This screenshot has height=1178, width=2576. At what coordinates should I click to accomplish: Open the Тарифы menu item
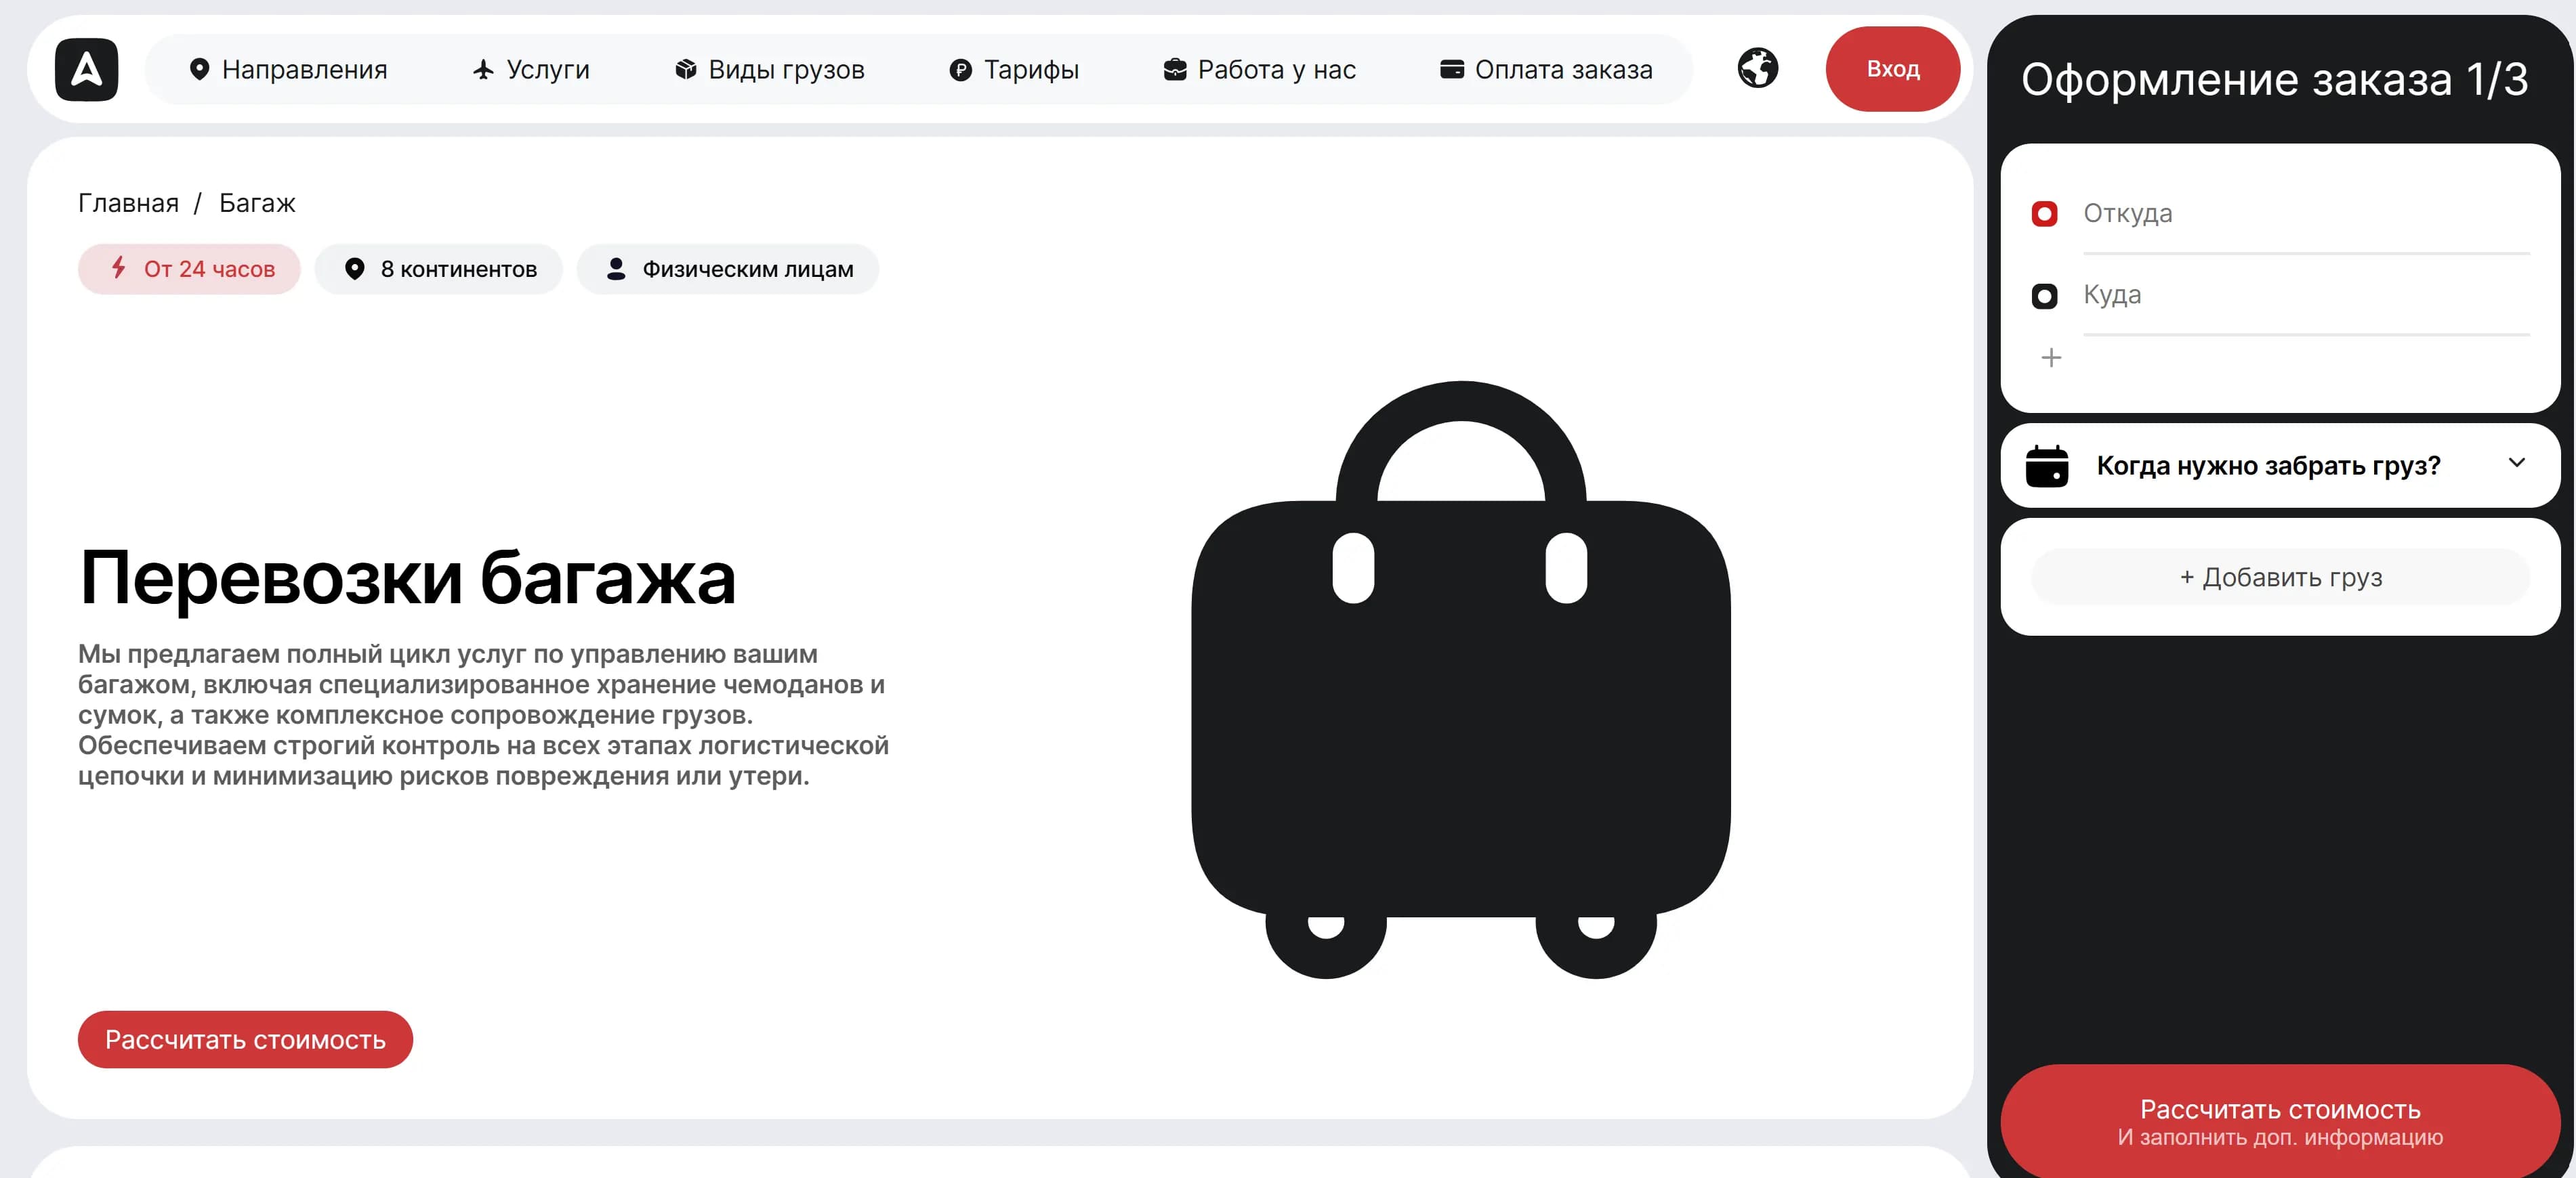[x=1013, y=69]
